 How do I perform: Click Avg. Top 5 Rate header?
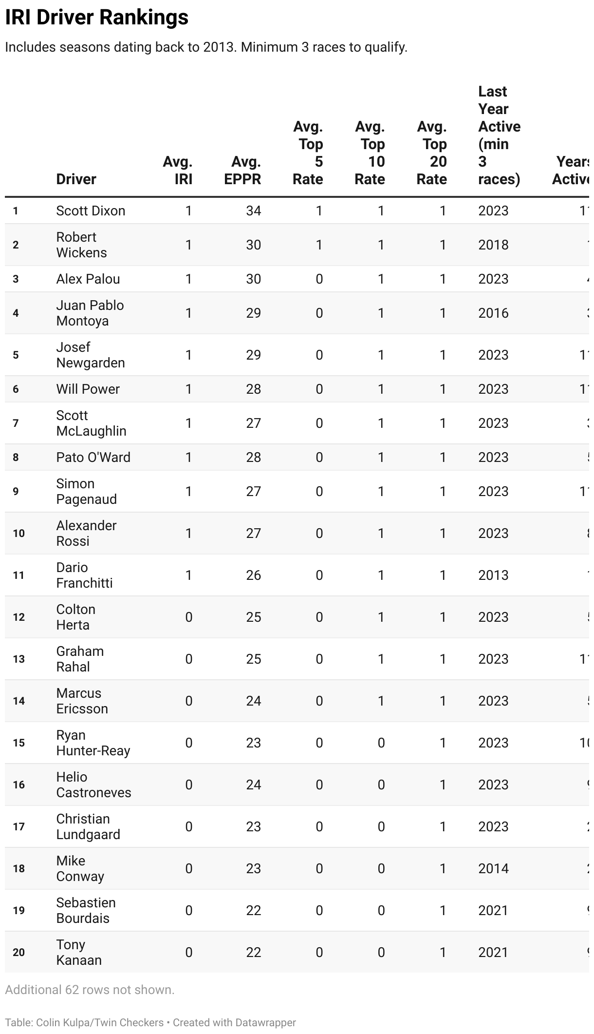(x=308, y=153)
